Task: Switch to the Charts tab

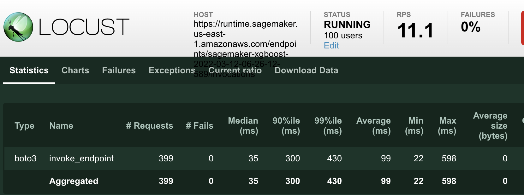Action: pos(75,70)
